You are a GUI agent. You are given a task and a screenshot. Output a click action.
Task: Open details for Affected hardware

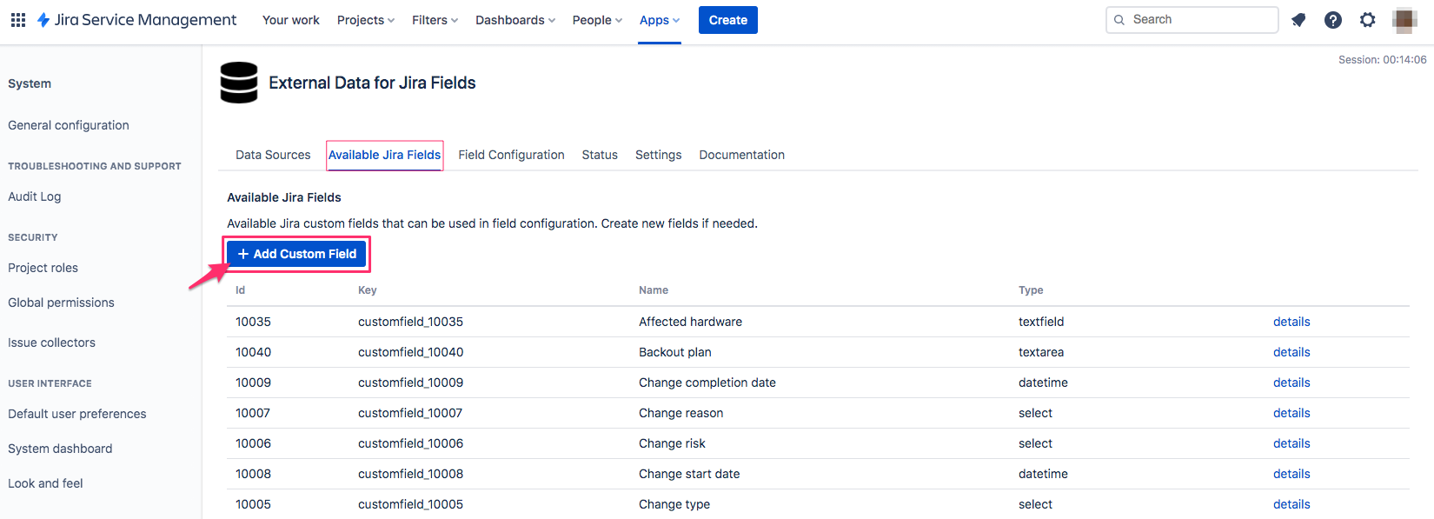tap(1291, 322)
